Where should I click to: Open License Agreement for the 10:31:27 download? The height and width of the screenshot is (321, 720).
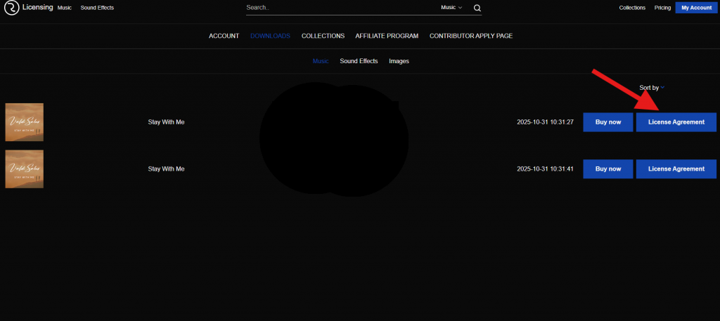[x=676, y=122]
